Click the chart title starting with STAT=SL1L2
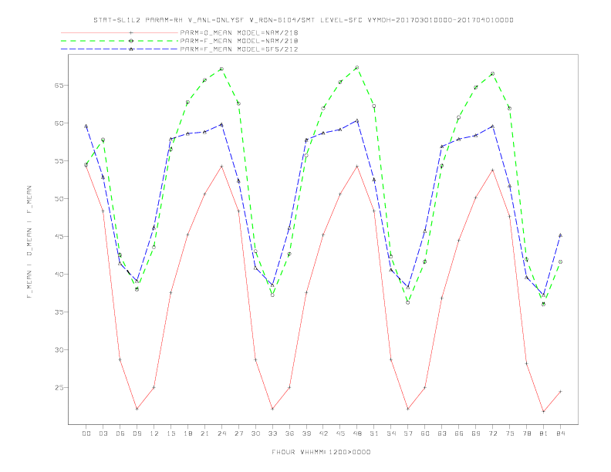611x472 pixels. coord(303,20)
